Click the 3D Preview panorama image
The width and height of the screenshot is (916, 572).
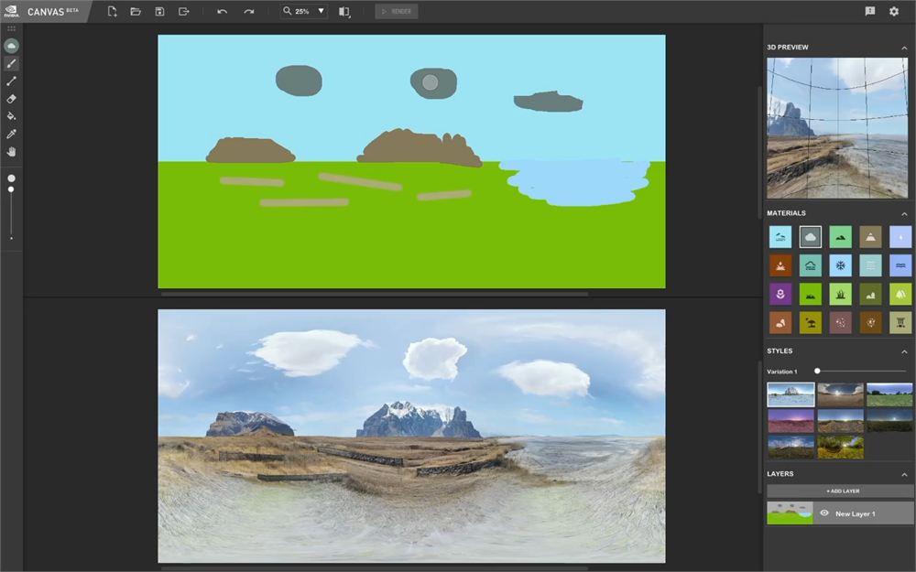(838, 128)
